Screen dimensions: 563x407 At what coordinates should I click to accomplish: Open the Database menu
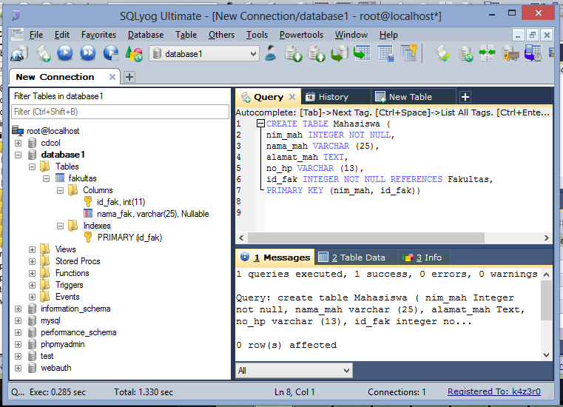tap(146, 35)
